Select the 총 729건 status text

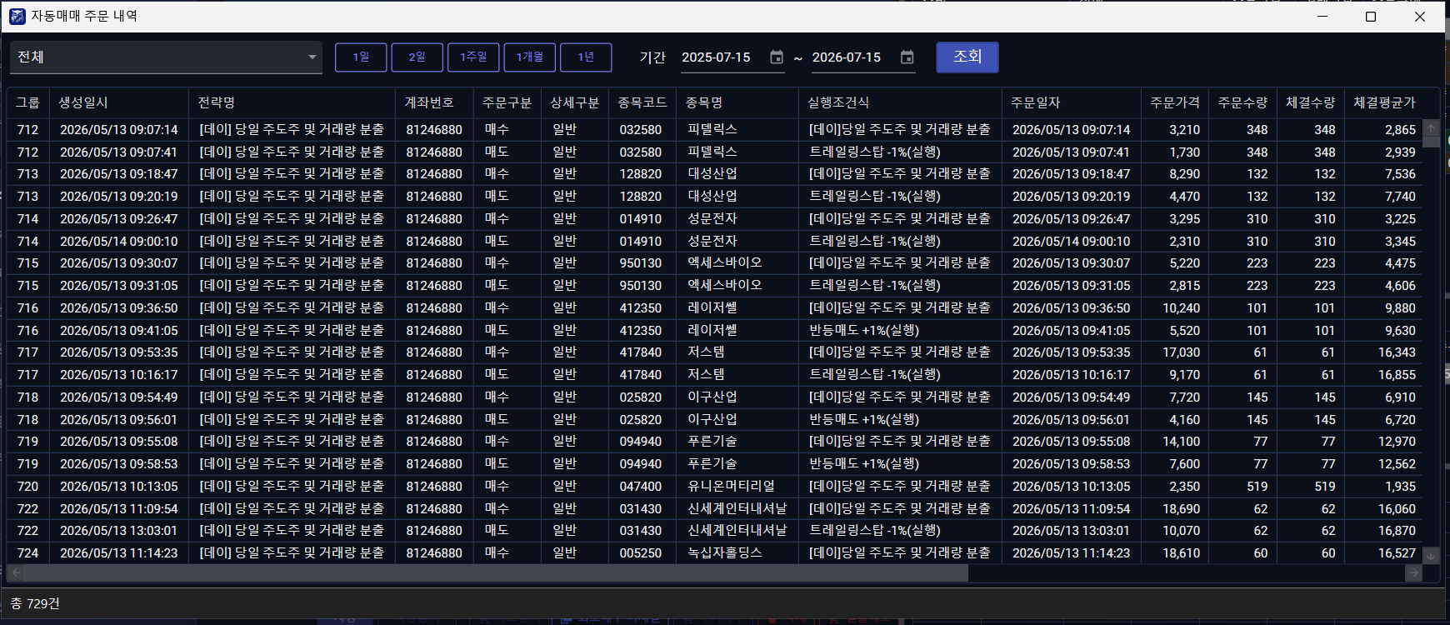pos(35,603)
